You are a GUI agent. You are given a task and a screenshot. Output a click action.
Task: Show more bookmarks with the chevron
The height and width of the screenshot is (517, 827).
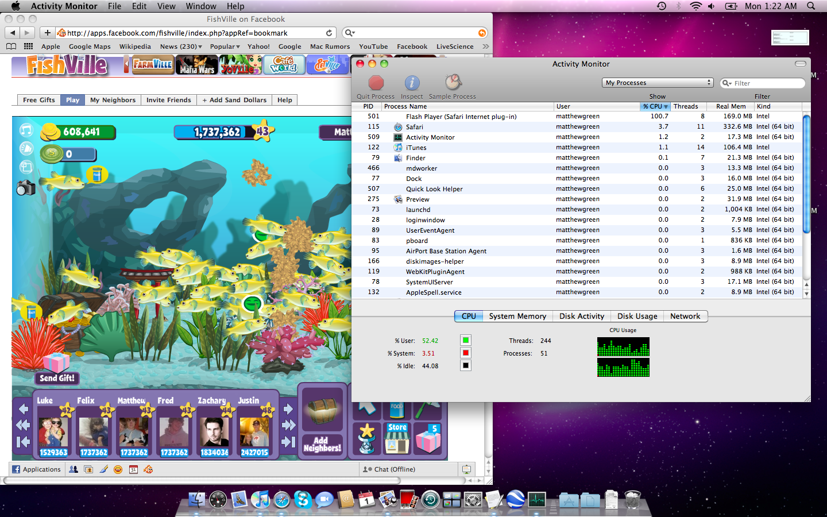(486, 47)
